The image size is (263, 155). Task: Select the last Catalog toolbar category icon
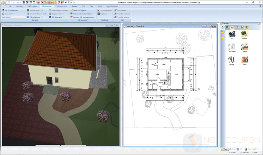247,27
